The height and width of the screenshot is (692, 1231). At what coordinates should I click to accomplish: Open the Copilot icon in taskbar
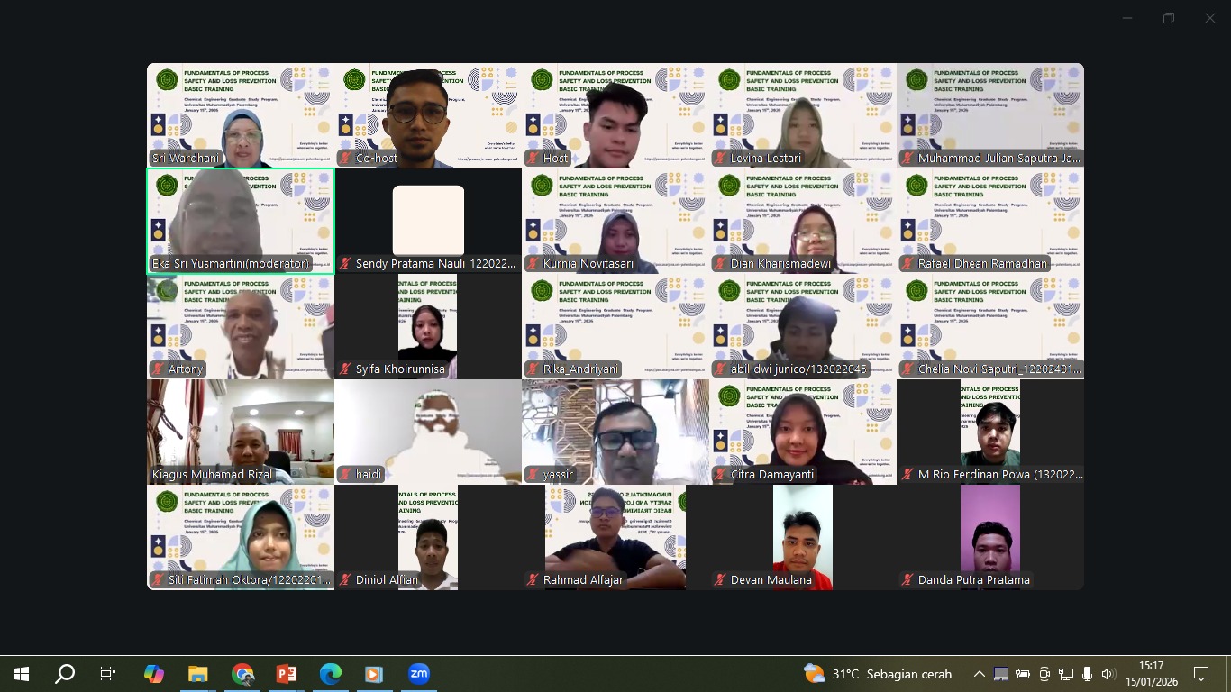(x=154, y=674)
